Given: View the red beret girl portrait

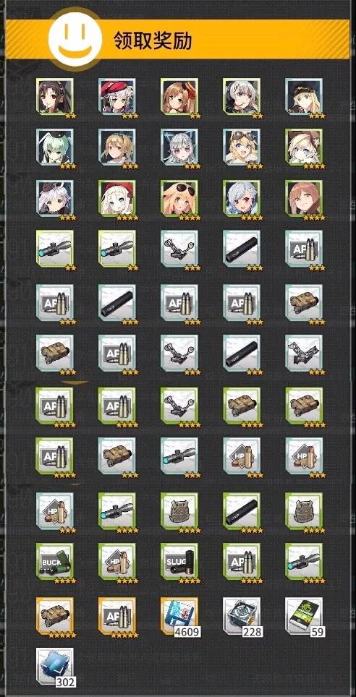Looking at the screenshot, I should [117, 97].
